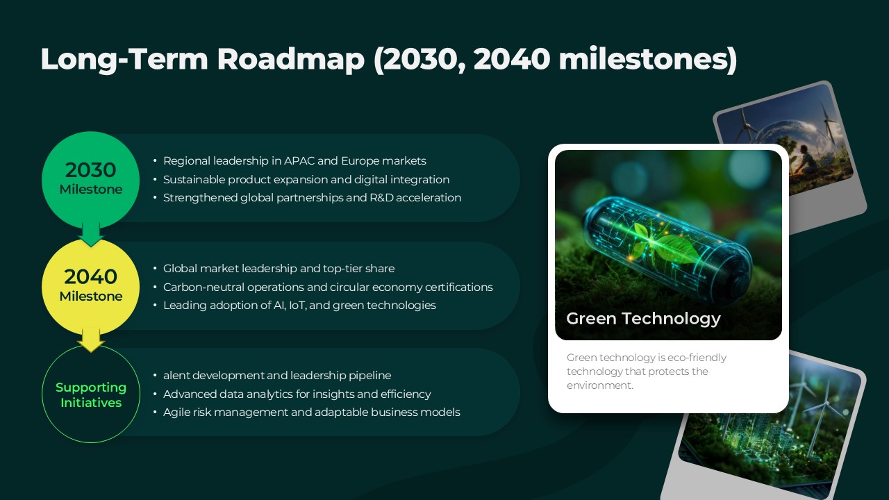Click the Supporting Initiatives outlined circle
This screenshot has width=889, height=500.
pos(90,394)
